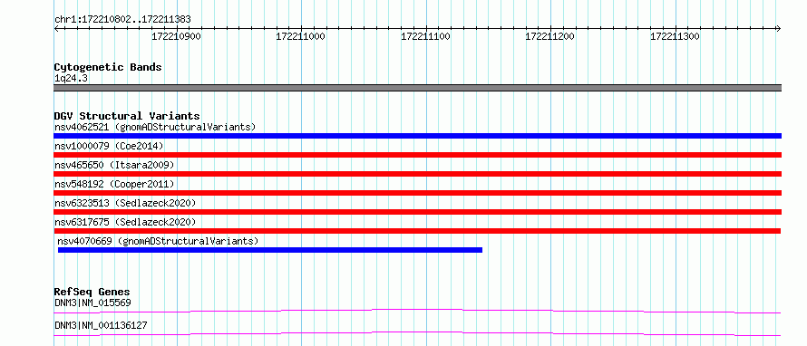The height and width of the screenshot is (346, 807).
Task: Click the red nsv1000079 variant bar
Action: click(x=417, y=155)
